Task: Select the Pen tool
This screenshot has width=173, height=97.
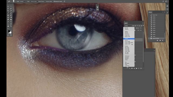Action: click(x=8, y=22)
